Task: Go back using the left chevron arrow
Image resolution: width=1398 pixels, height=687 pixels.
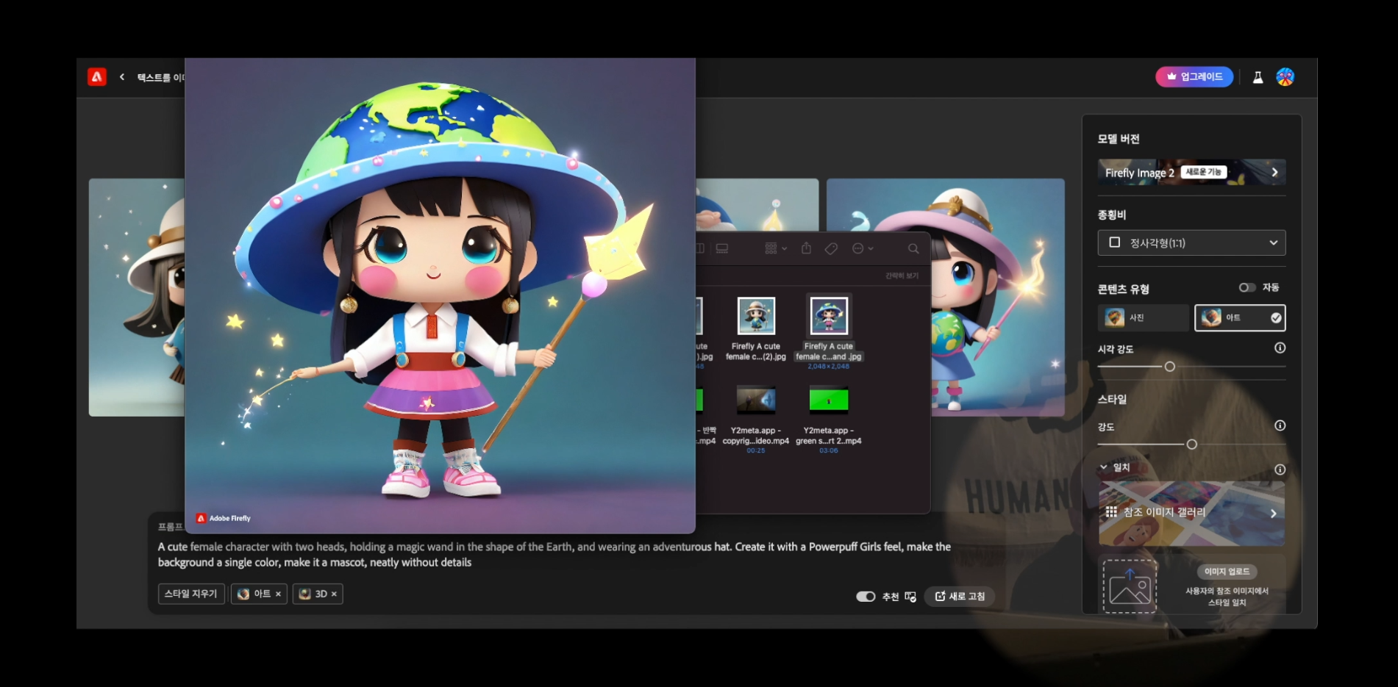Action: coord(122,77)
